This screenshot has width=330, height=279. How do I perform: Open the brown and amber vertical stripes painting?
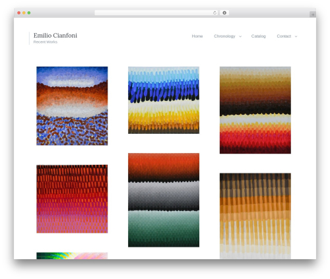click(x=255, y=216)
